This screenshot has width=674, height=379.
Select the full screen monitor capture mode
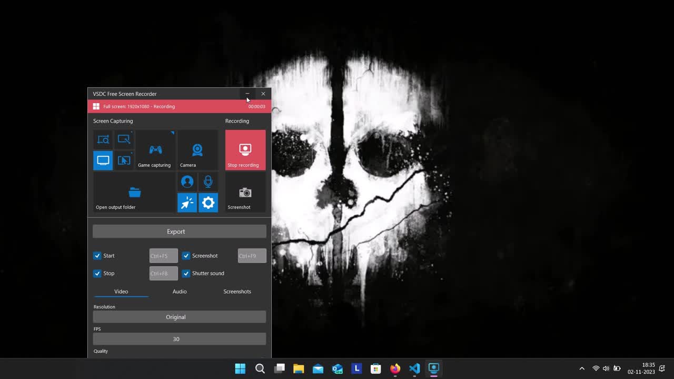tap(103, 161)
